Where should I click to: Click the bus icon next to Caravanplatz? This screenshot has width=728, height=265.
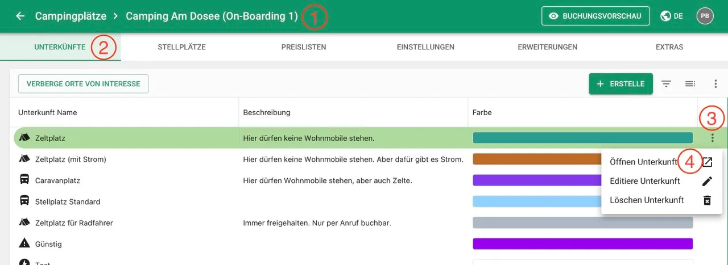pyautogui.click(x=24, y=180)
